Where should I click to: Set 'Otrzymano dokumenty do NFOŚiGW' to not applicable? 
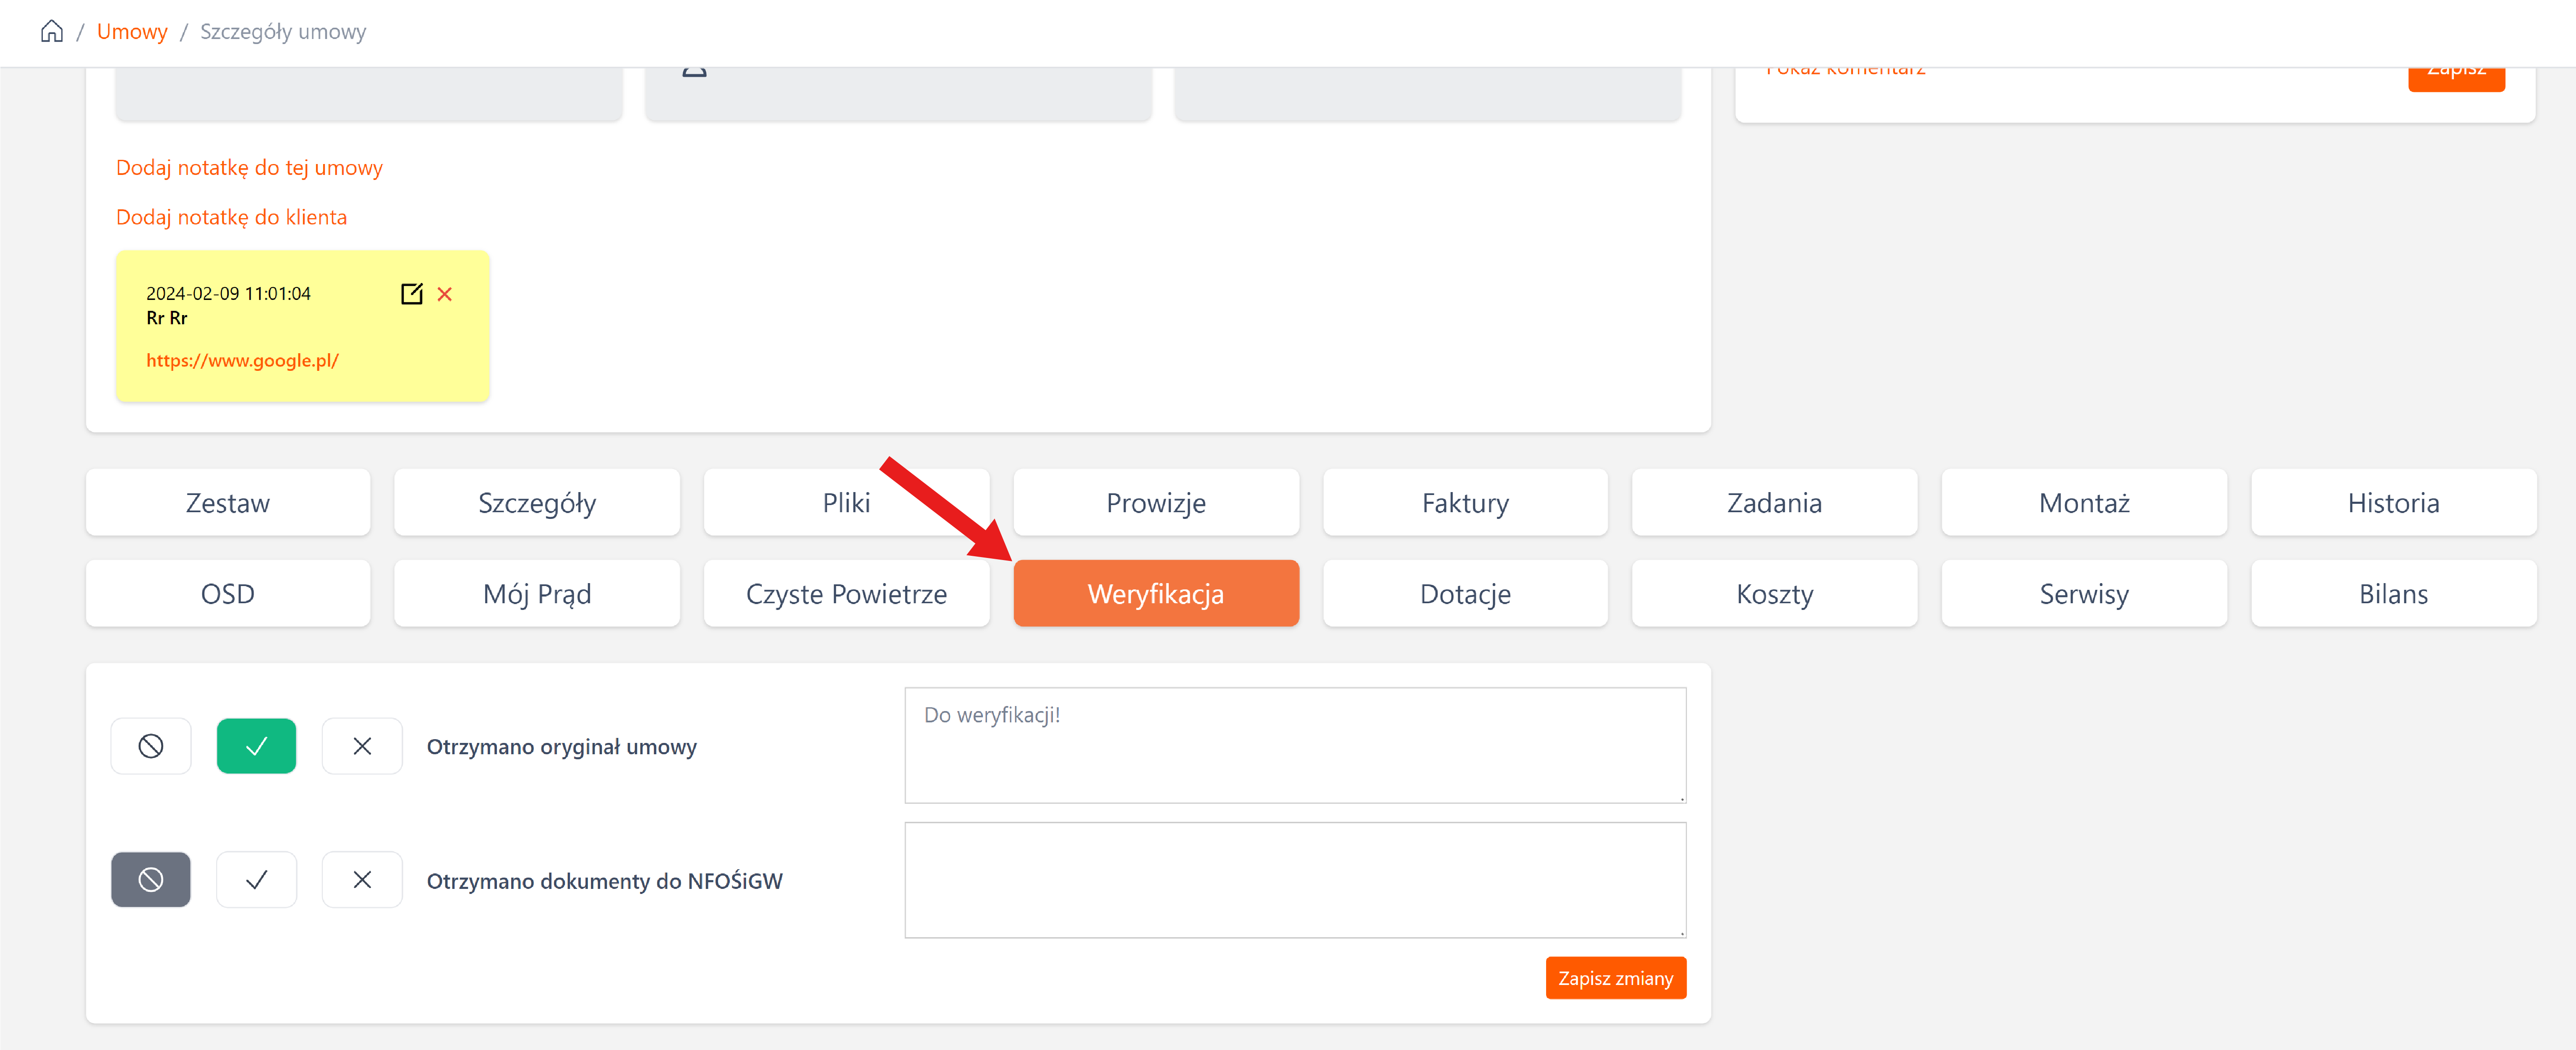[x=151, y=880]
